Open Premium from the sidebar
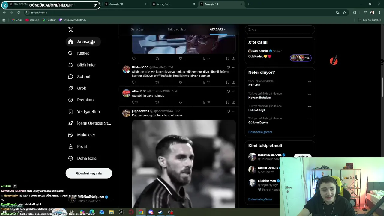Image resolution: width=384 pixels, height=216 pixels. [82, 100]
